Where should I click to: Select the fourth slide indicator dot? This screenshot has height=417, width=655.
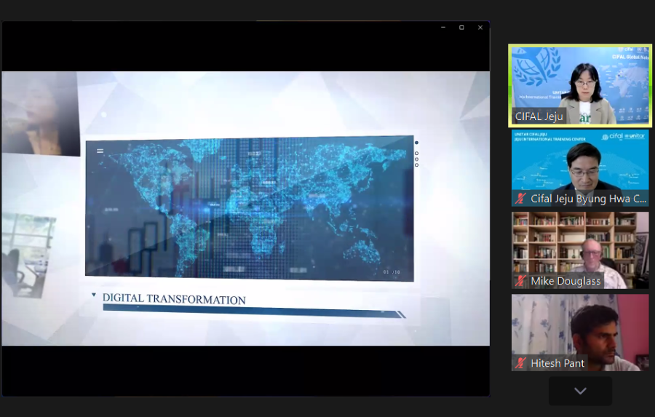[416, 165]
